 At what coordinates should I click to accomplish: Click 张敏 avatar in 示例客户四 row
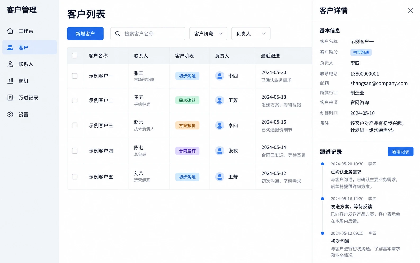[220, 151]
